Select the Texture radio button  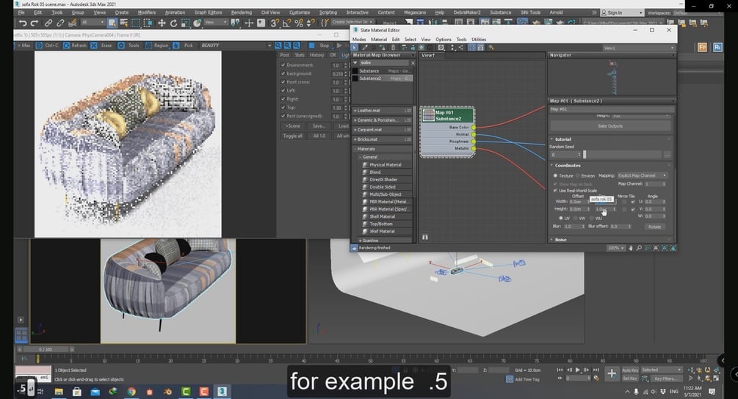(x=555, y=176)
